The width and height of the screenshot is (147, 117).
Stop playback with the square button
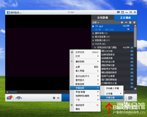pyautogui.click(x=54, y=98)
